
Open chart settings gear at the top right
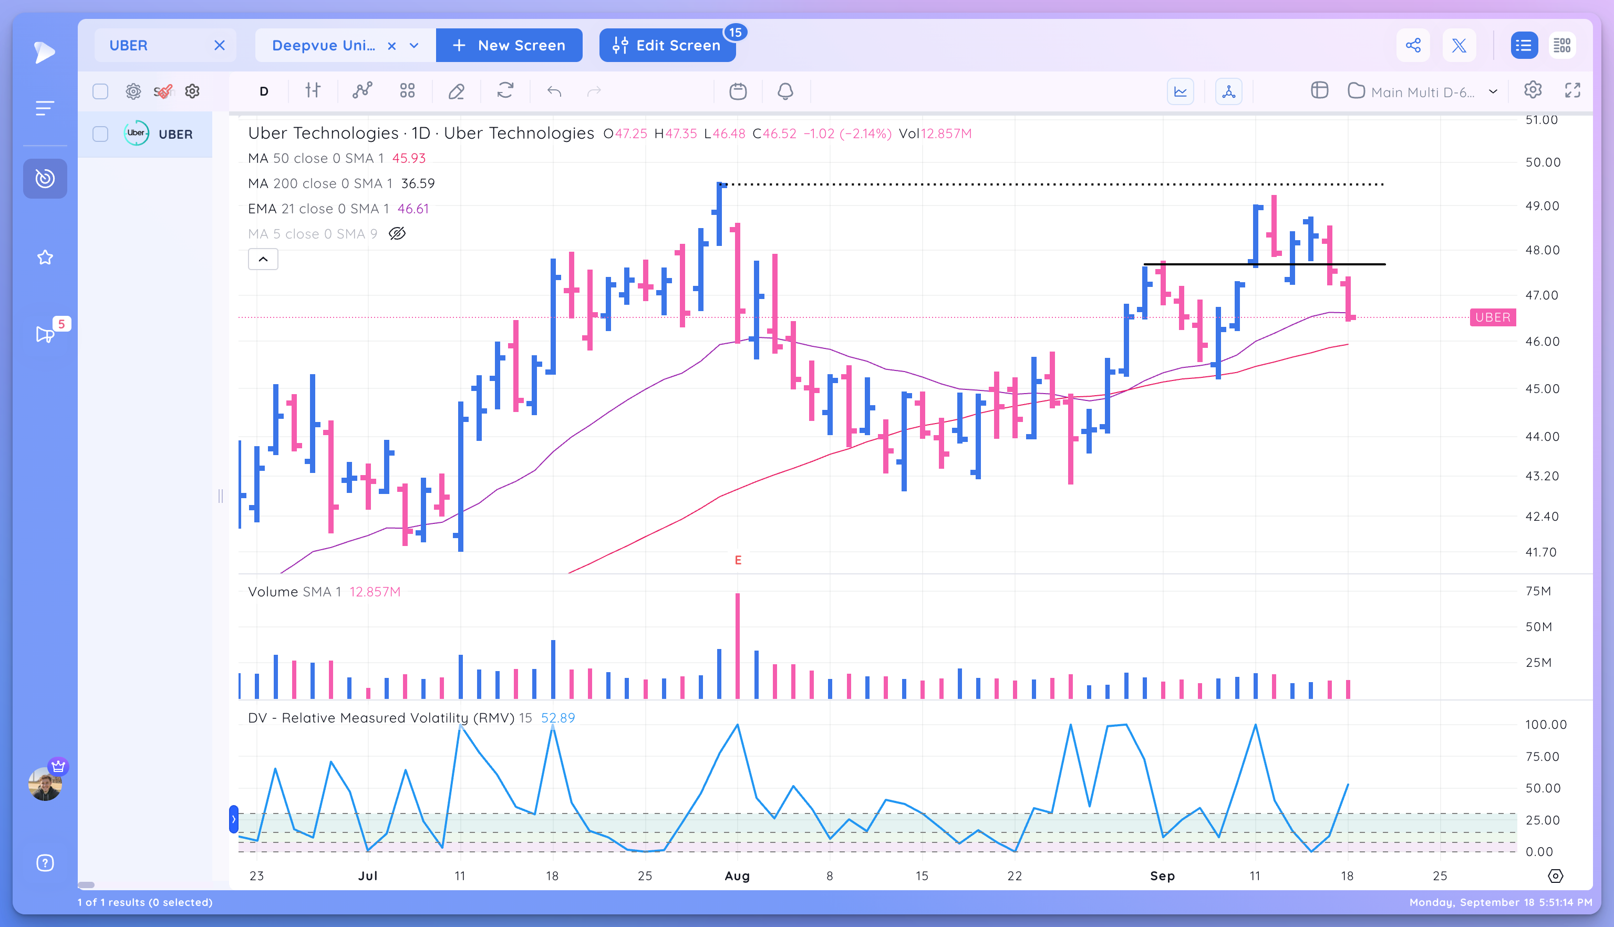pyautogui.click(x=1533, y=90)
